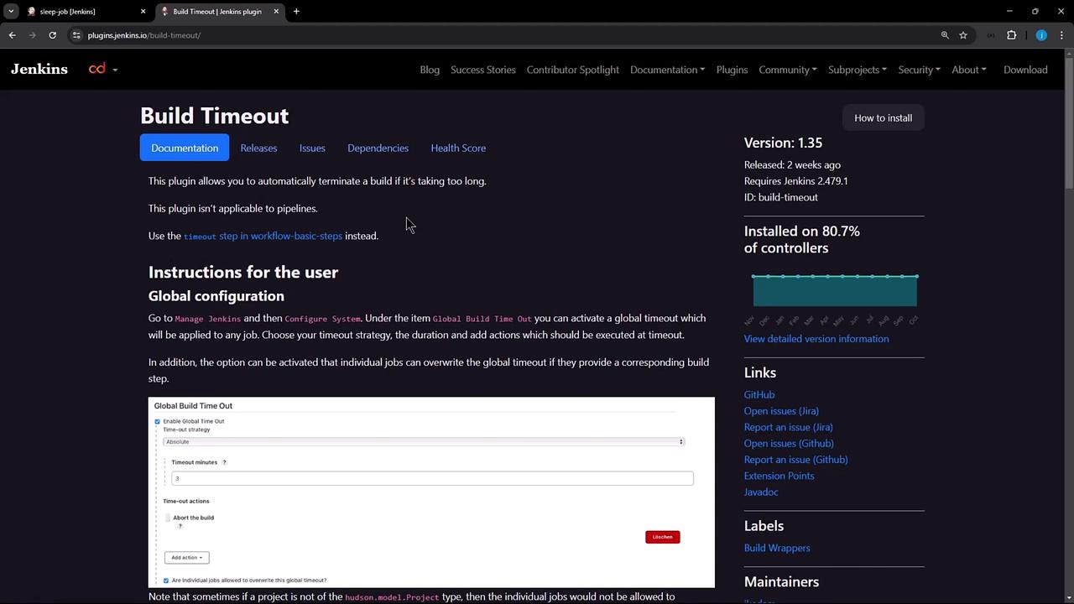The height and width of the screenshot is (604, 1074).
Task: Expand the About menu
Action: [969, 70]
